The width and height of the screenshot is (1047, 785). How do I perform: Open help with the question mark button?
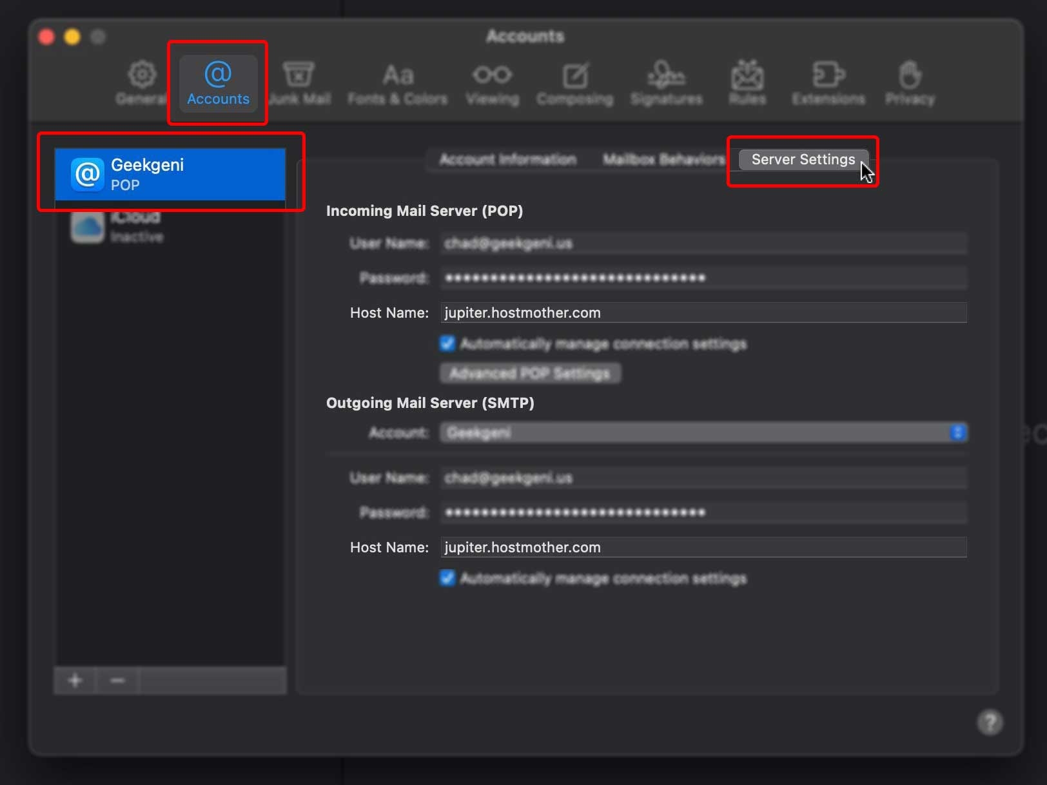990,722
